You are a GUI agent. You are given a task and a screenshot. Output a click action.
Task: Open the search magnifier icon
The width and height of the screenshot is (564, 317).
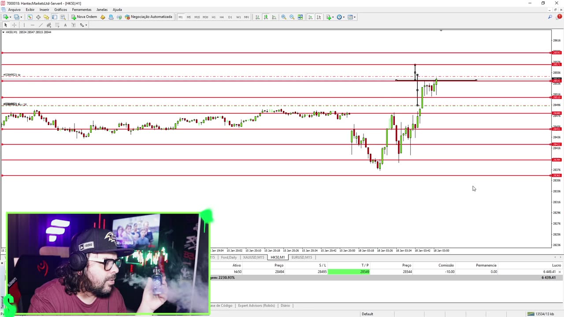550,17
